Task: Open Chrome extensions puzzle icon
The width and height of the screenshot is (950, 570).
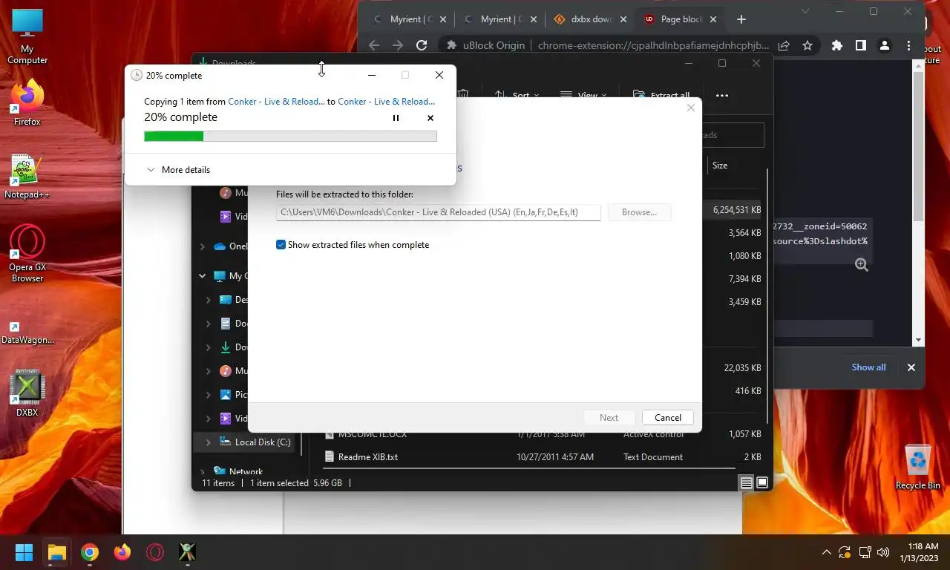Action: point(837,45)
